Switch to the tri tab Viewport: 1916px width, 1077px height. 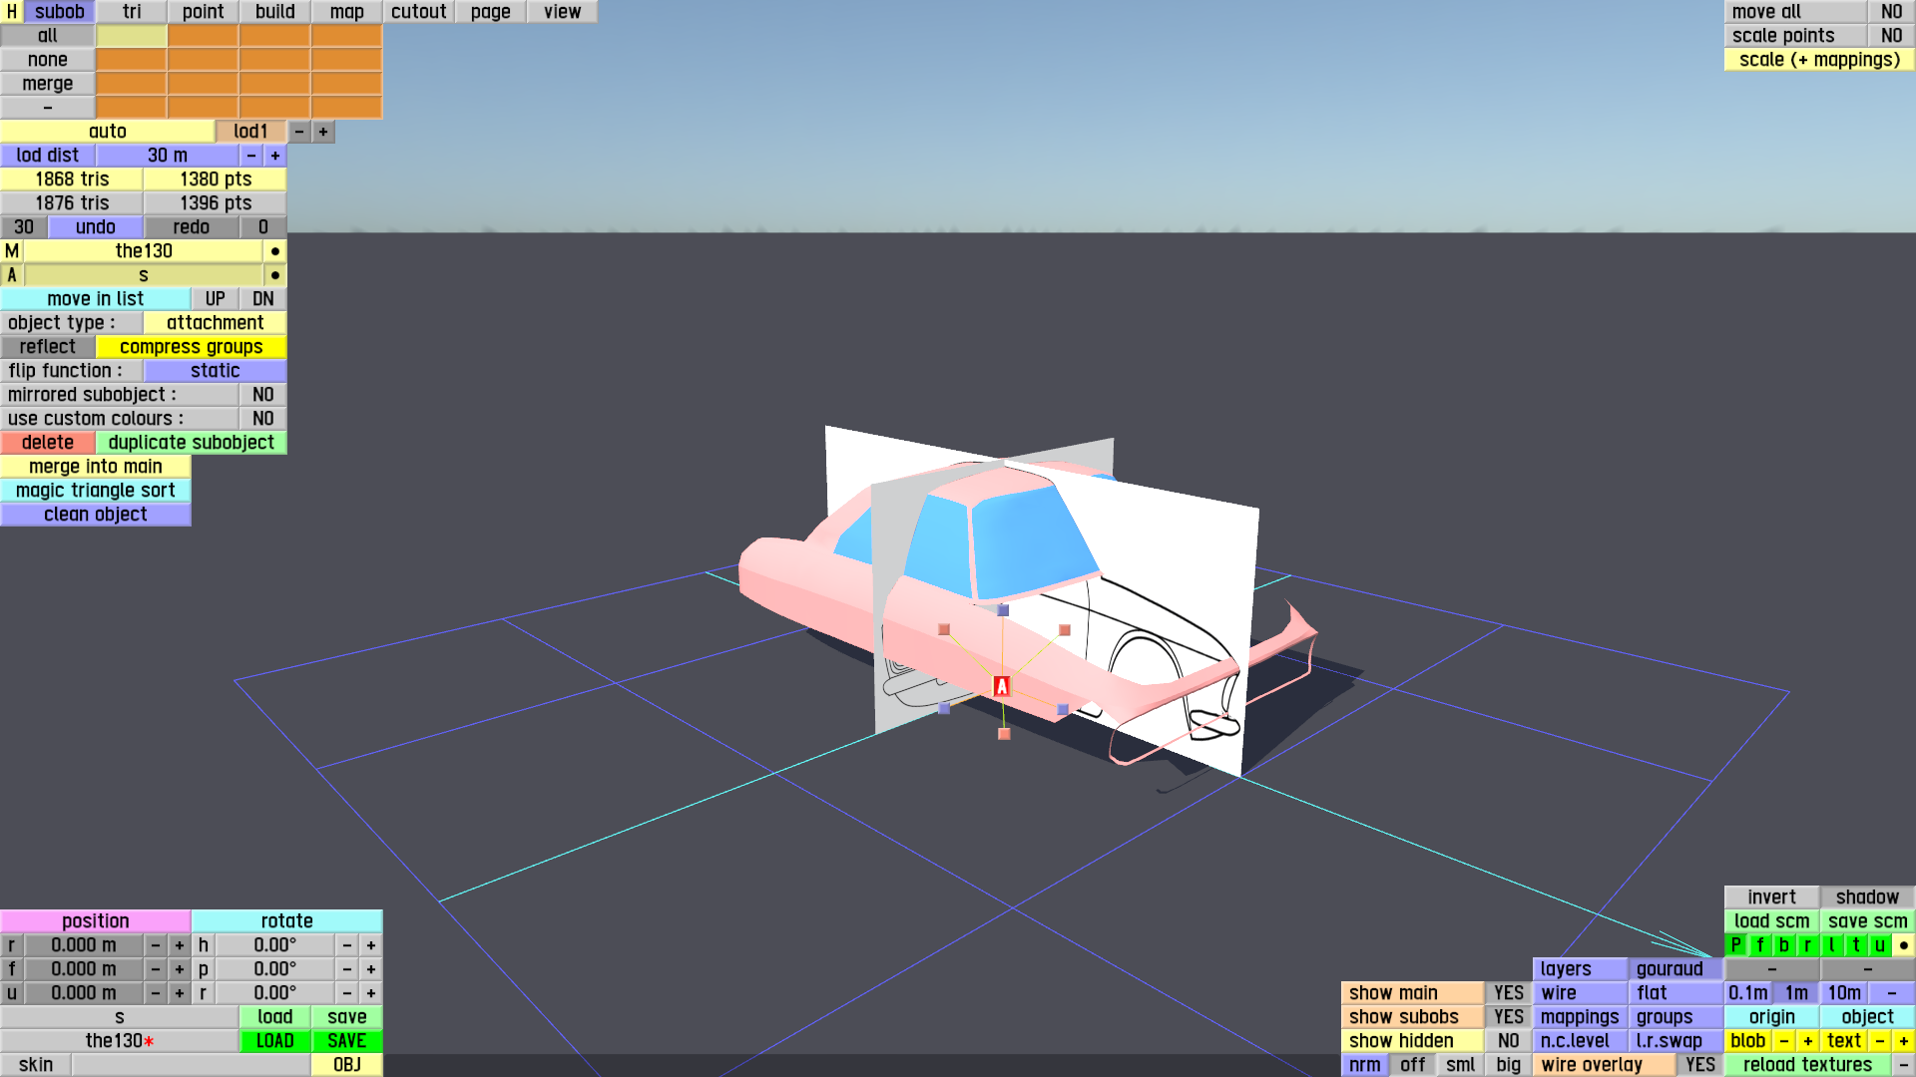click(132, 12)
